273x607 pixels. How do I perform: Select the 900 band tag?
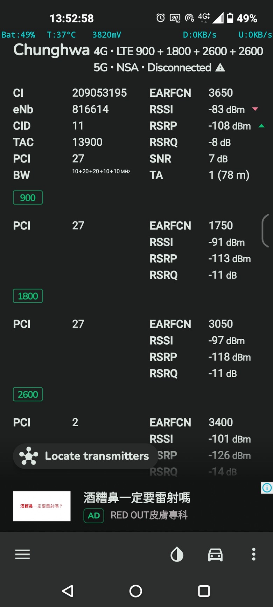tap(28, 198)
